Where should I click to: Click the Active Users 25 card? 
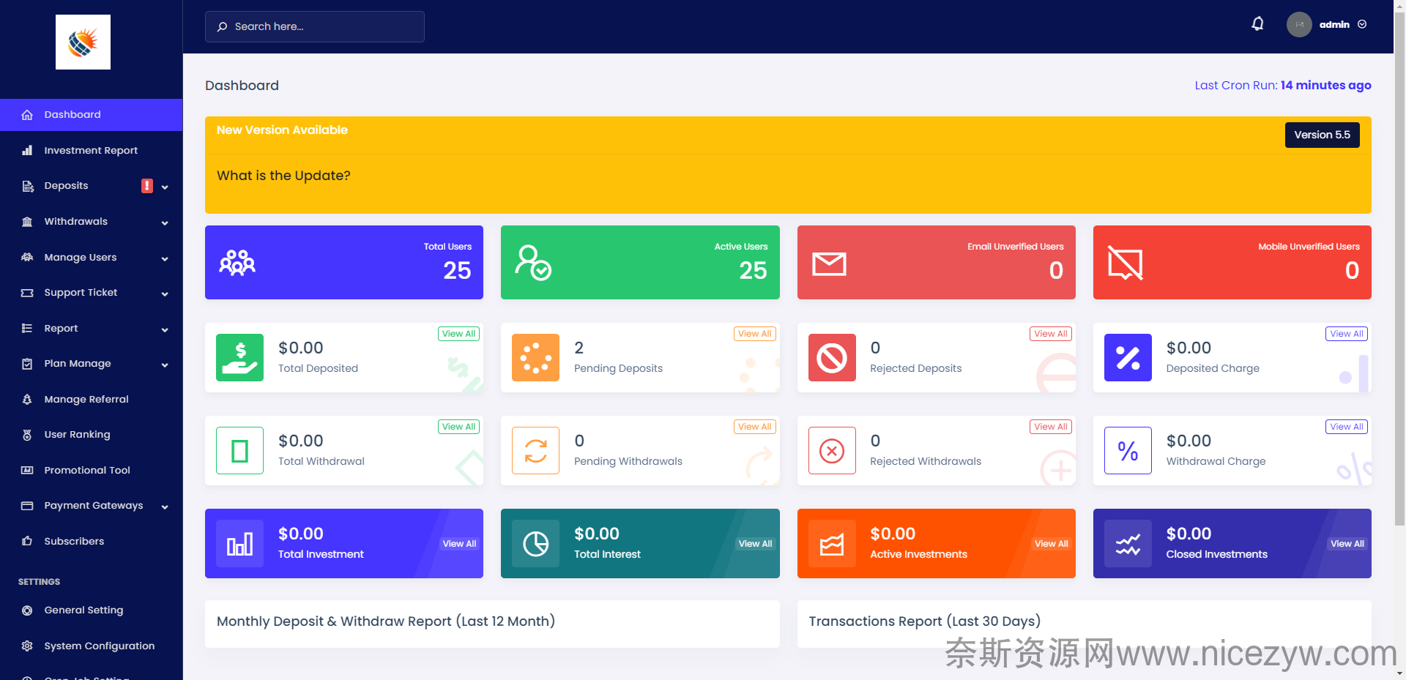[640, 262]
